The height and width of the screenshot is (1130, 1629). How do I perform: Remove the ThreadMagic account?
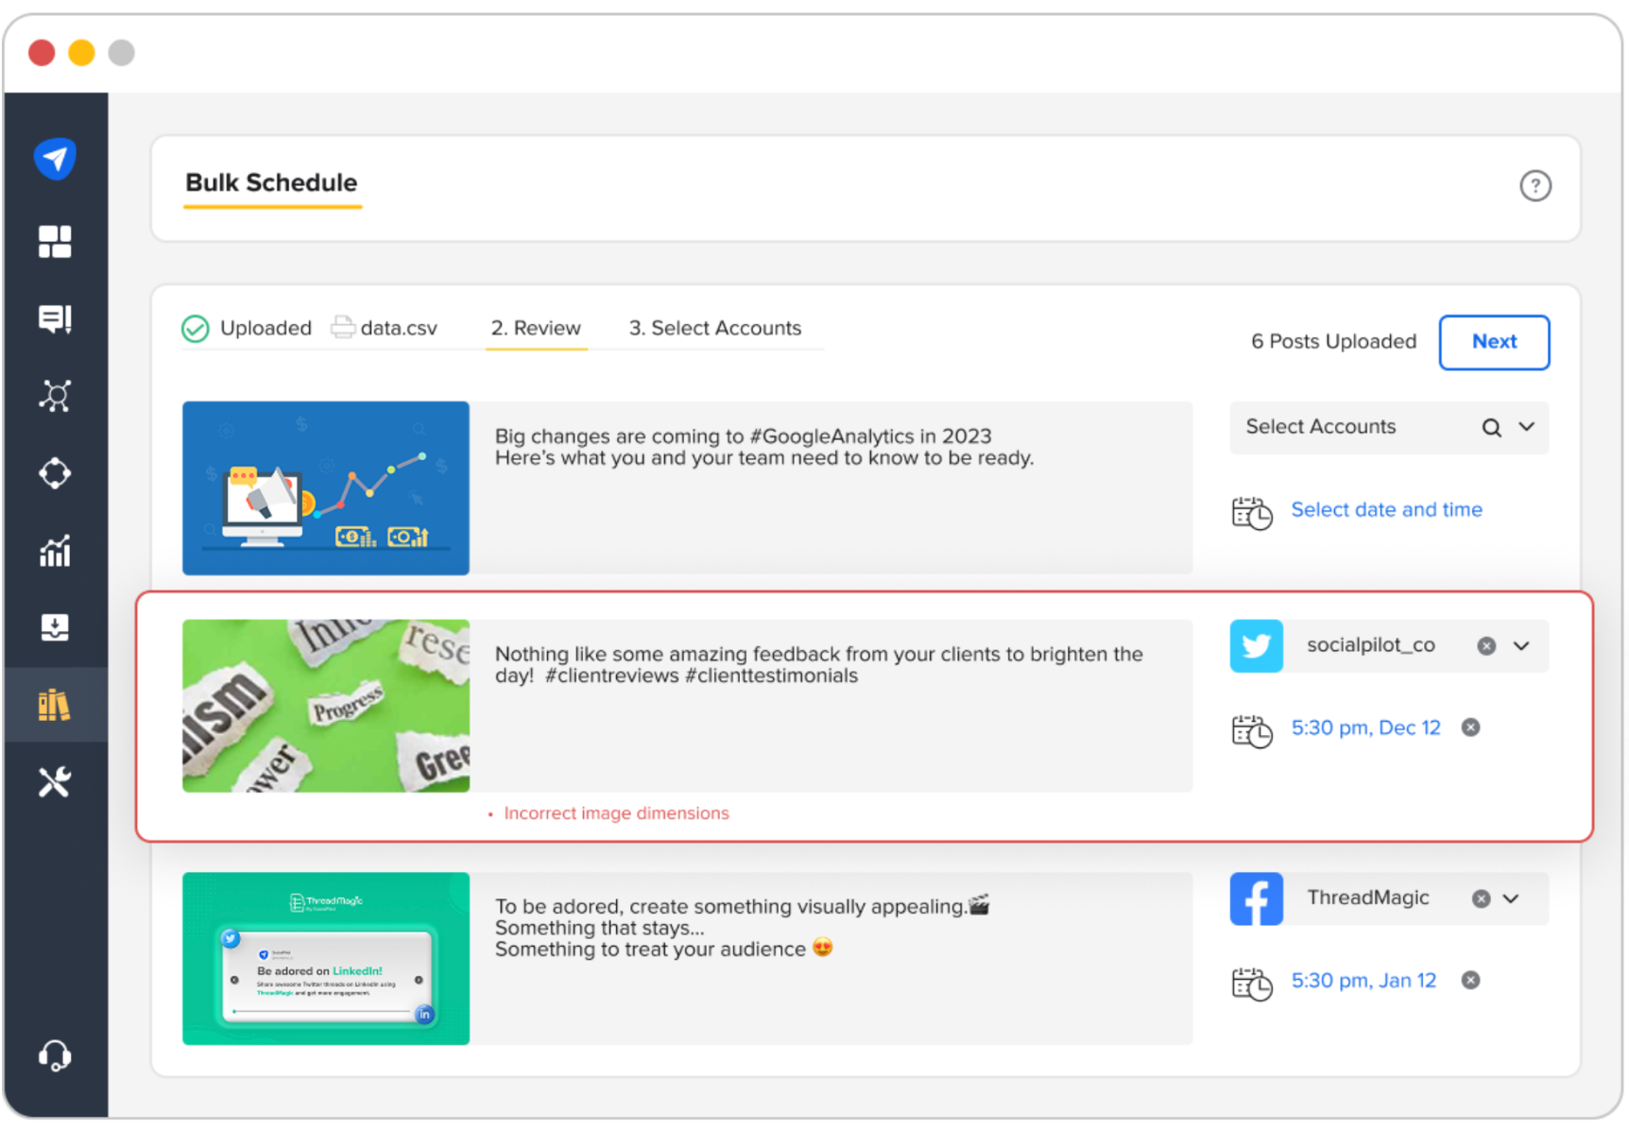point(1481,899)
